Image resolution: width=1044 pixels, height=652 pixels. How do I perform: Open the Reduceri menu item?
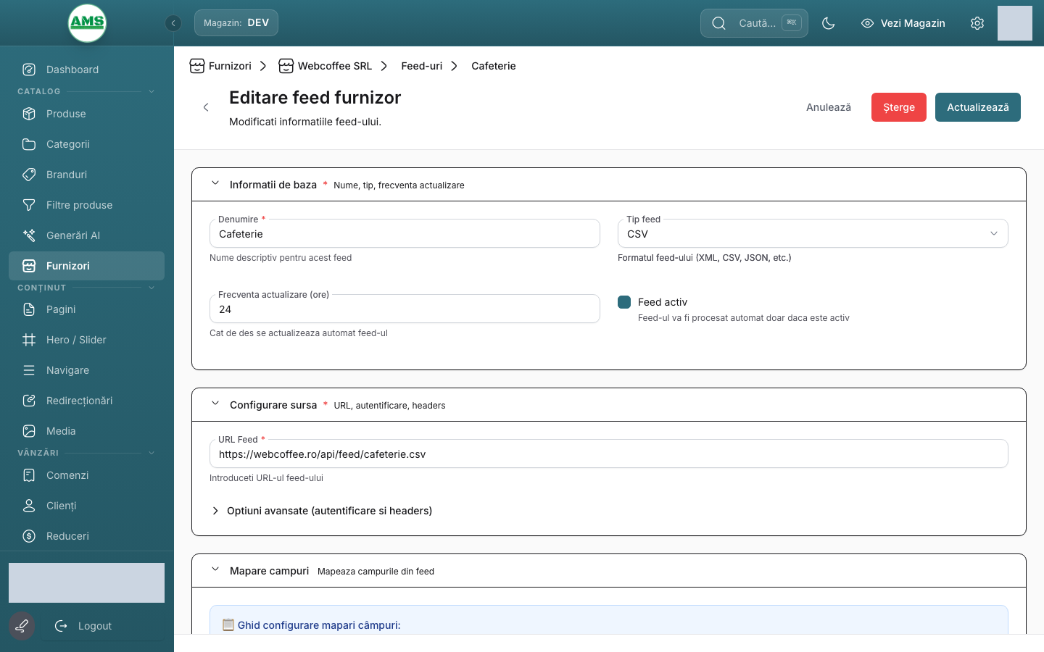click(x=86, y=536)
